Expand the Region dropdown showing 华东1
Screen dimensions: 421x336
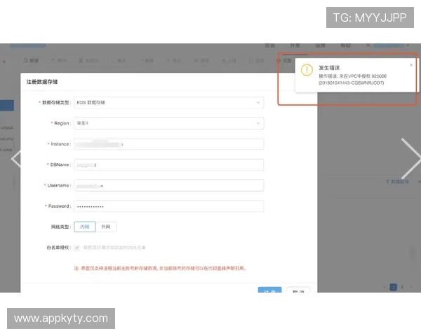click(168, 123)
